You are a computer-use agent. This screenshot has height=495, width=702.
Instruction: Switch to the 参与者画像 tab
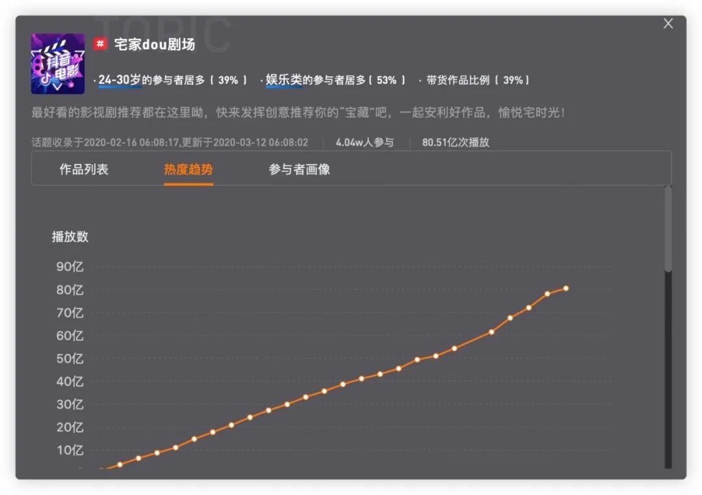[300, 169]
